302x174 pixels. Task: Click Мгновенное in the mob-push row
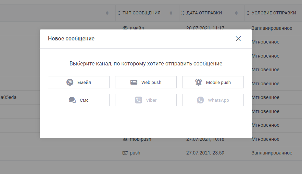click(265, 139)
